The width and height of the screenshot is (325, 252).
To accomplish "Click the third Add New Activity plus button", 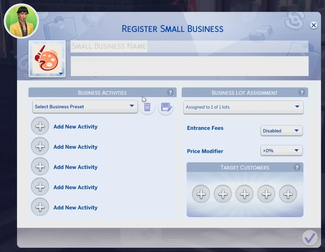I will coord(40,167).
